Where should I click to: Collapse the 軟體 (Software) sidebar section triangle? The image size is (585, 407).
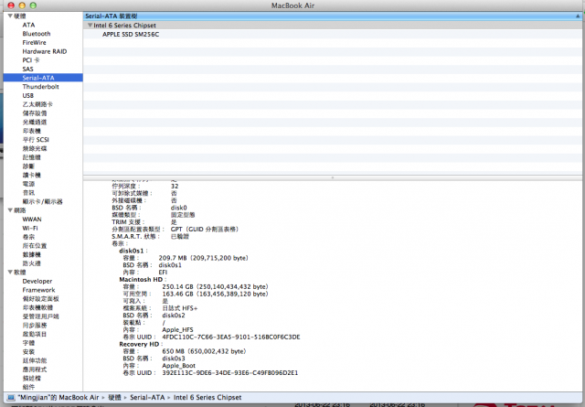click(x=10, y=272)
